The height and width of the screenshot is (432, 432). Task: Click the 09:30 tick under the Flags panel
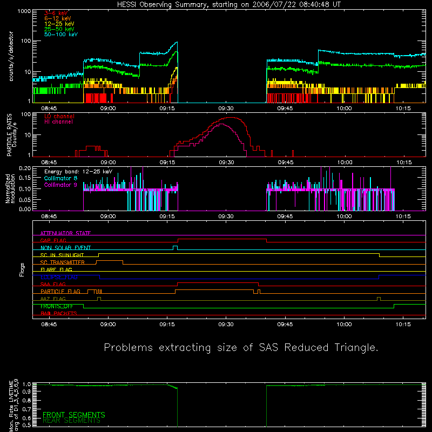[226, 325]
